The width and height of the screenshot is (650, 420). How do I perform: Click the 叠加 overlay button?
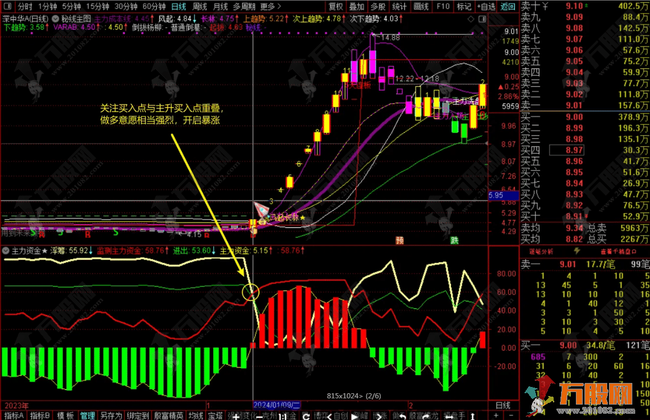[x=356, y=6]
